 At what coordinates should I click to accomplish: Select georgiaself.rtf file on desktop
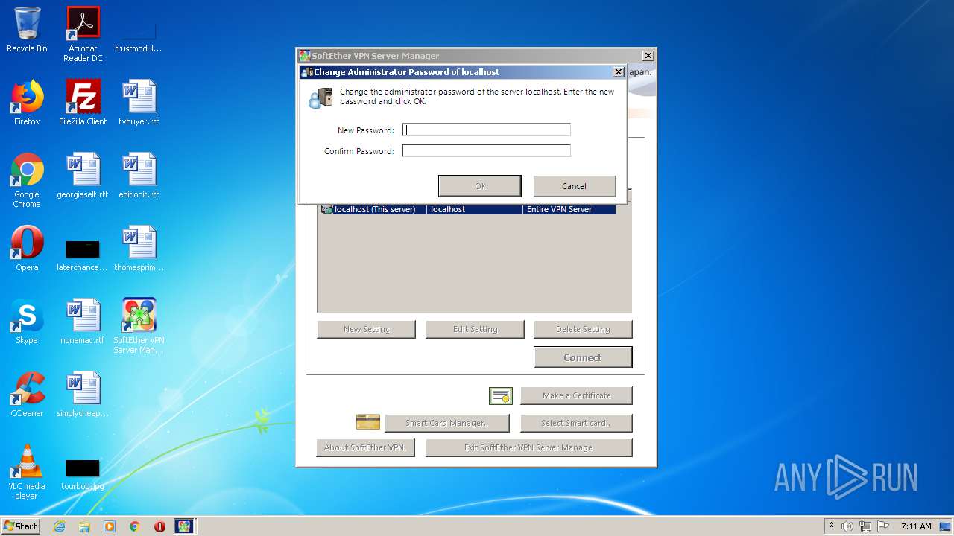coord(83,176)
